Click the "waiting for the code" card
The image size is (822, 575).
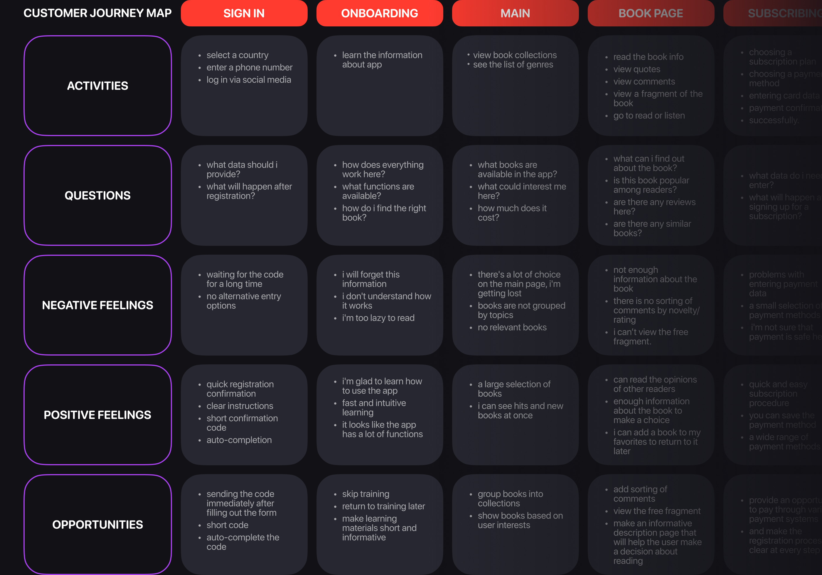(244, 305)
